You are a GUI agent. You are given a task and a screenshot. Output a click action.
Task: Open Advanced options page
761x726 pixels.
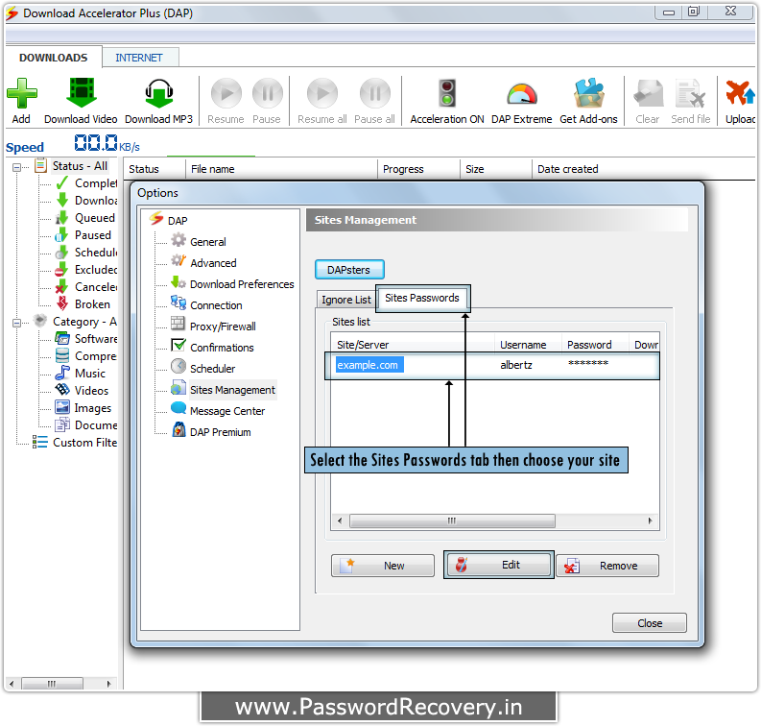[204, 263]
